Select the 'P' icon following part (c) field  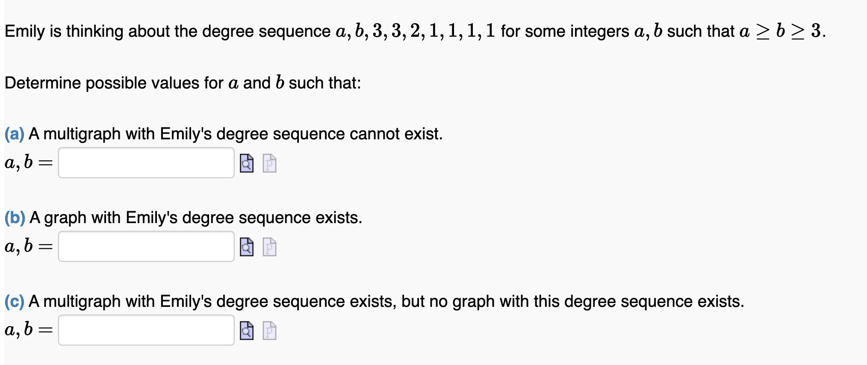pos(268,331)
